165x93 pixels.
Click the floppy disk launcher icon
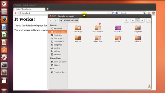point(4,80)
